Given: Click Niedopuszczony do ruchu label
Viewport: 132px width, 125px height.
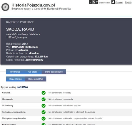Looking at the screenshot, I should tap(14, 118).
